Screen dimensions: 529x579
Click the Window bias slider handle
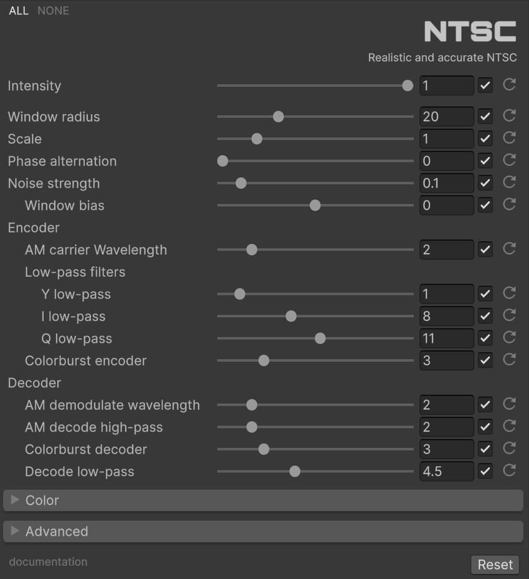(x=315, y=205)
